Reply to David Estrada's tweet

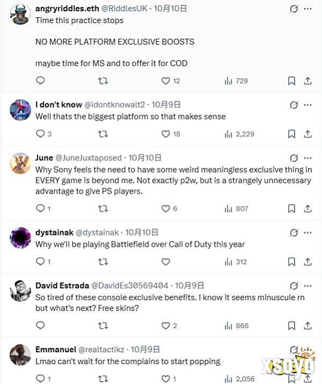pos(40,325)
